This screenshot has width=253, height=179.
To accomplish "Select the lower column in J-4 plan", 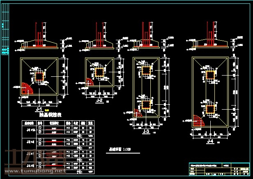I will pyautogui.click(x=210, y=110).
